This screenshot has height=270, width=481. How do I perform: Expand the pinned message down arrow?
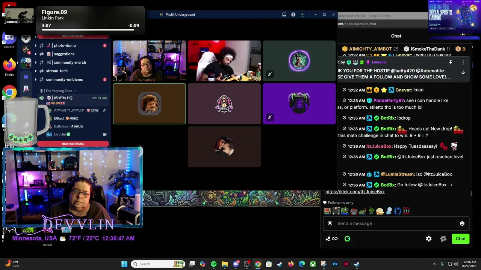(463, 72)
